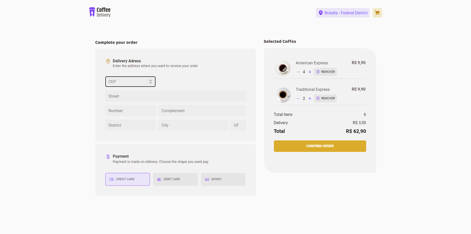Remove Traditional Express from the order
471x234 pixels.
pos(325,98)
